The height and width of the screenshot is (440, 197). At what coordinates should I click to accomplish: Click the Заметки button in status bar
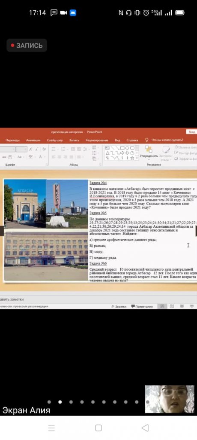click(x=119, y=307)
